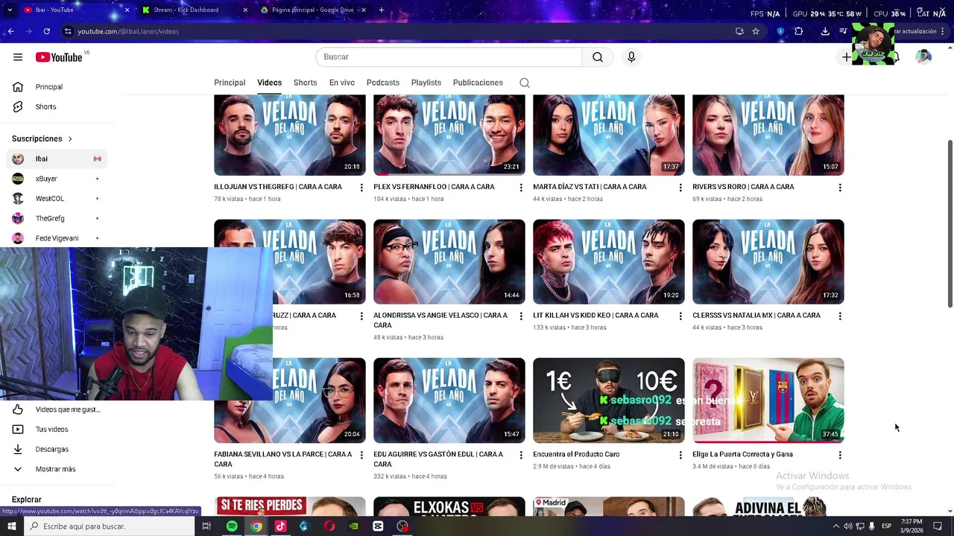Open the YouTube hamburger guide menu
954x536 pixels.
[18, 57]
